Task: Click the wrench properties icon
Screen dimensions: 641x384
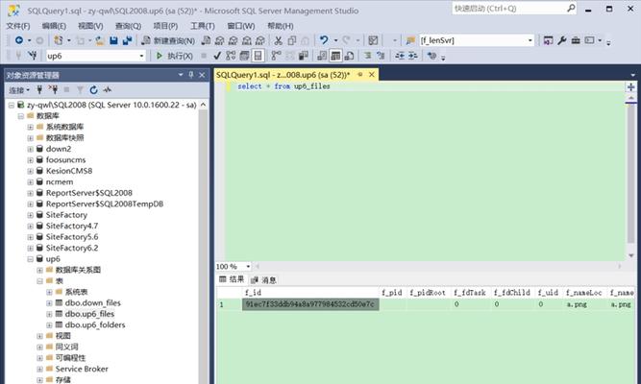Action: click(562, 40)
